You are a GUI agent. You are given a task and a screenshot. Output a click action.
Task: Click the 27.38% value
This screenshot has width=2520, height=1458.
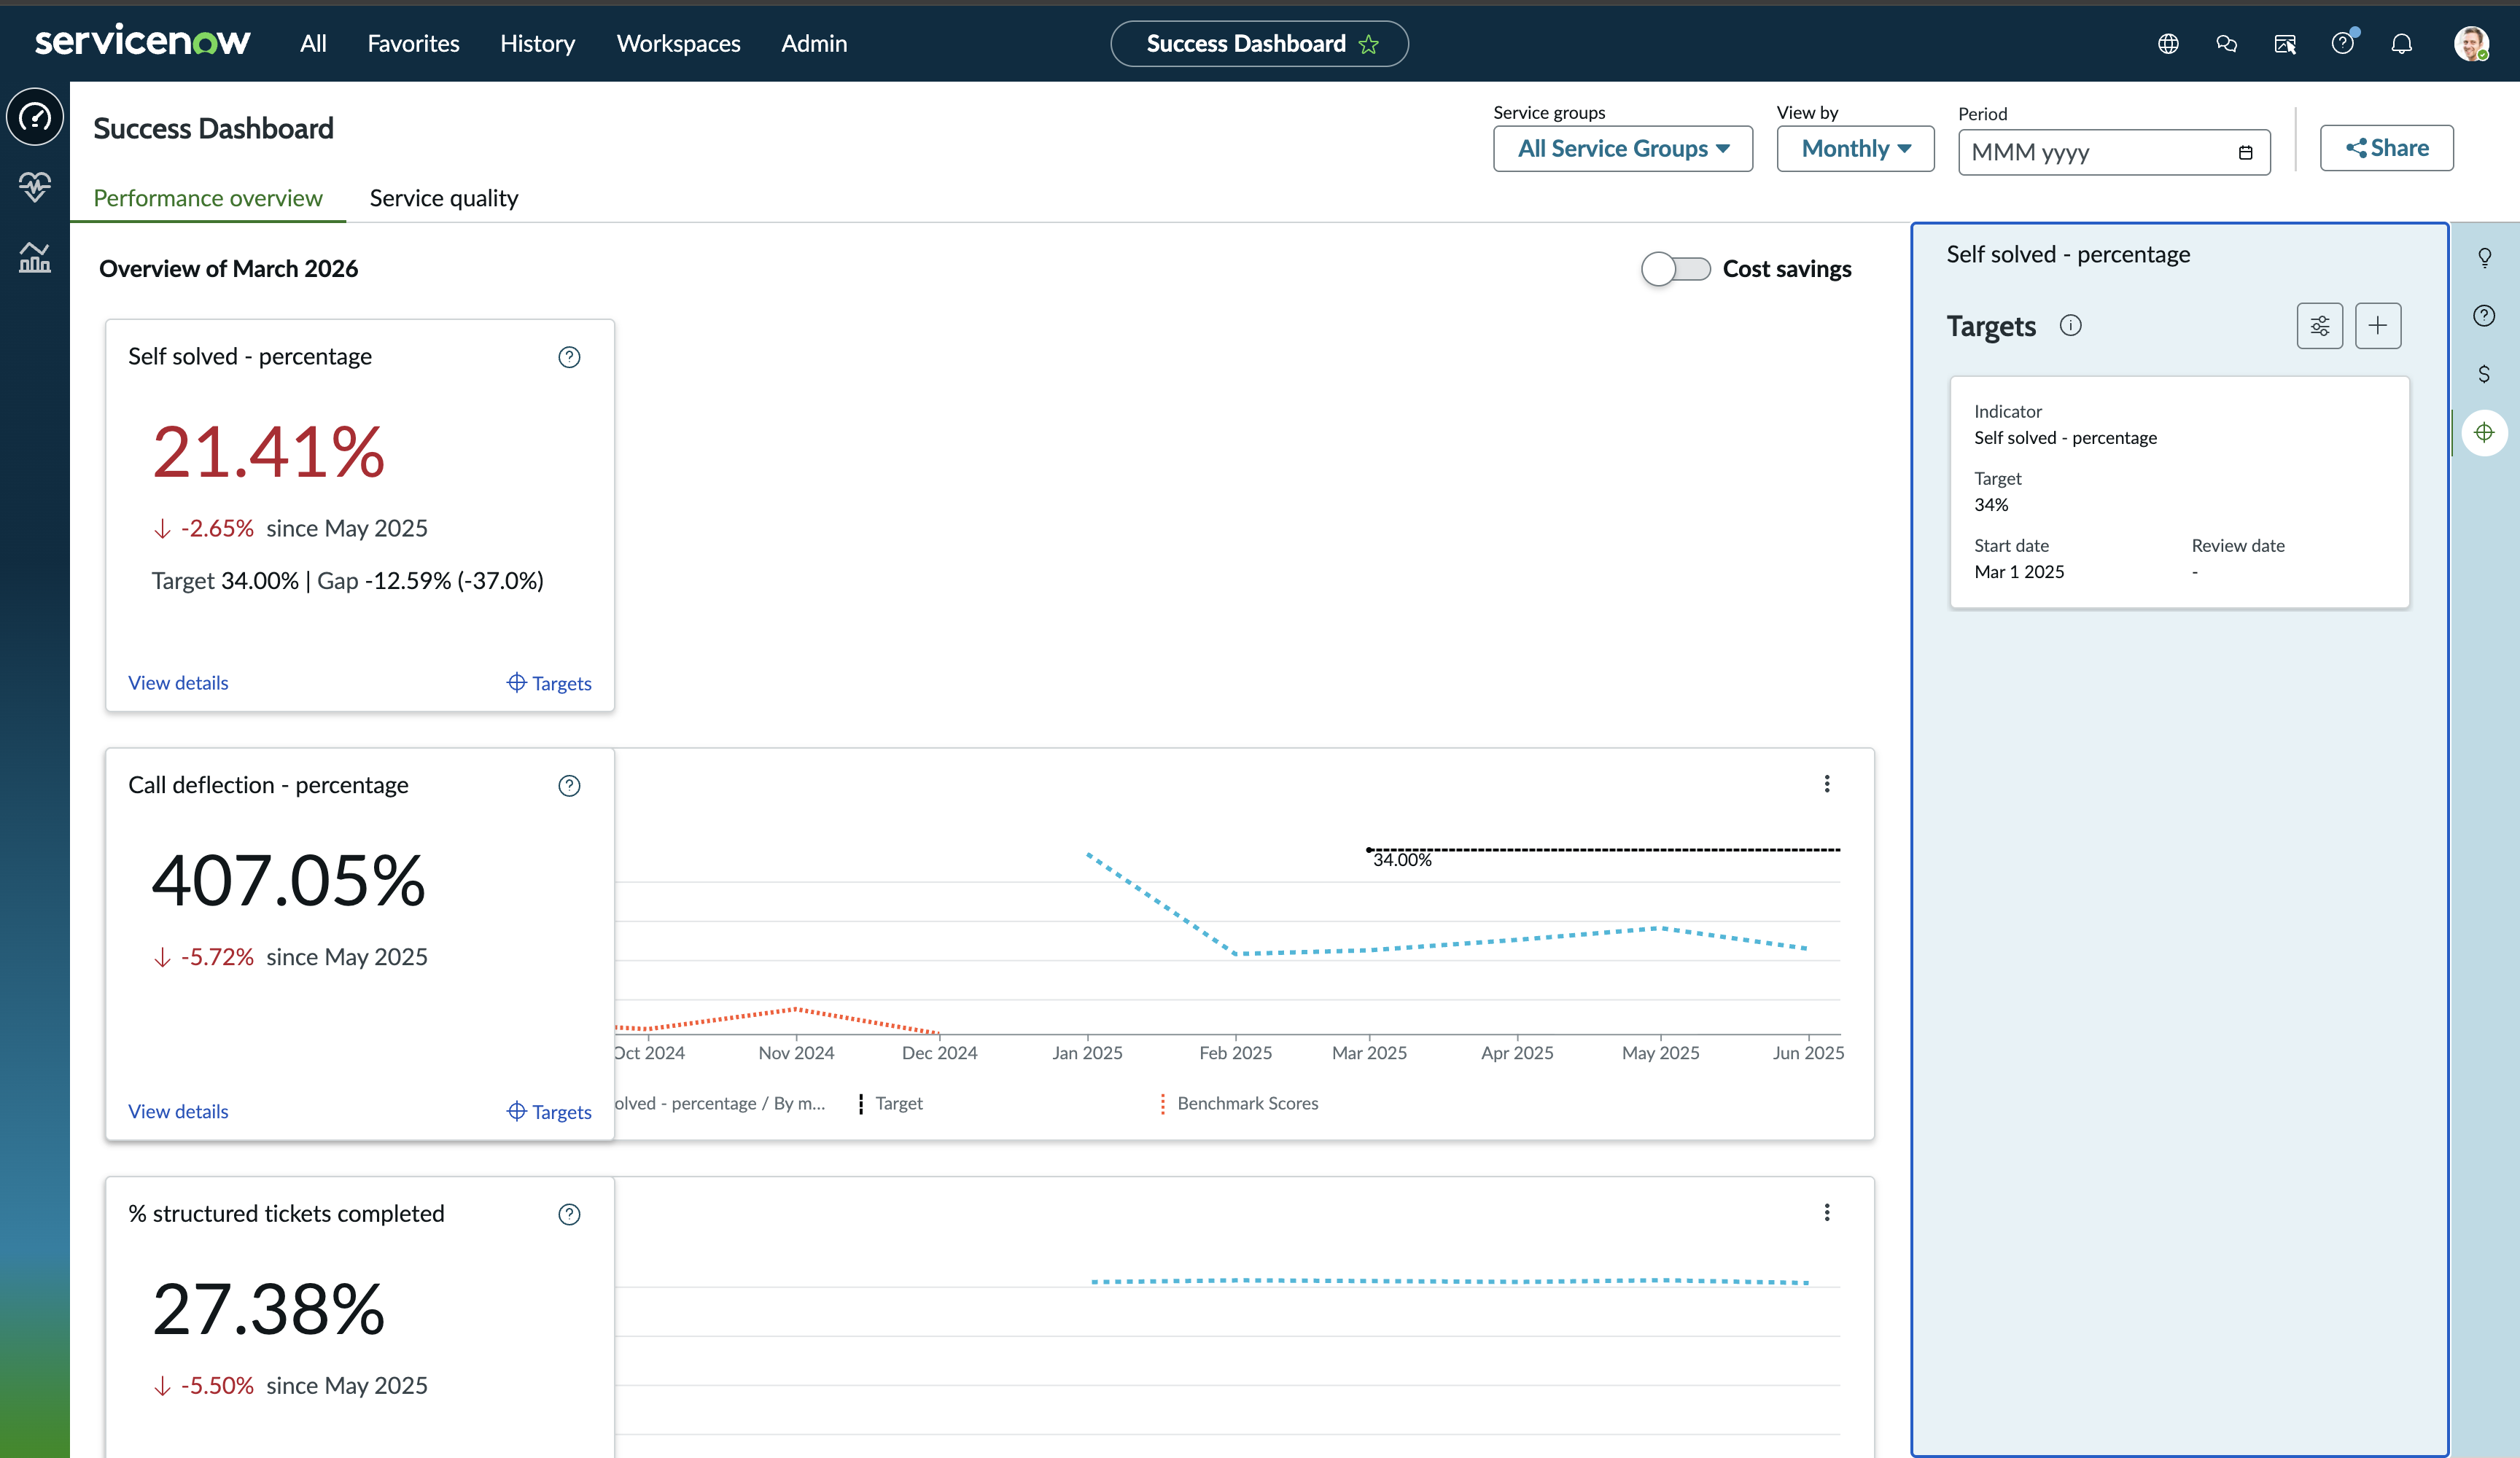pos(268,1309)
